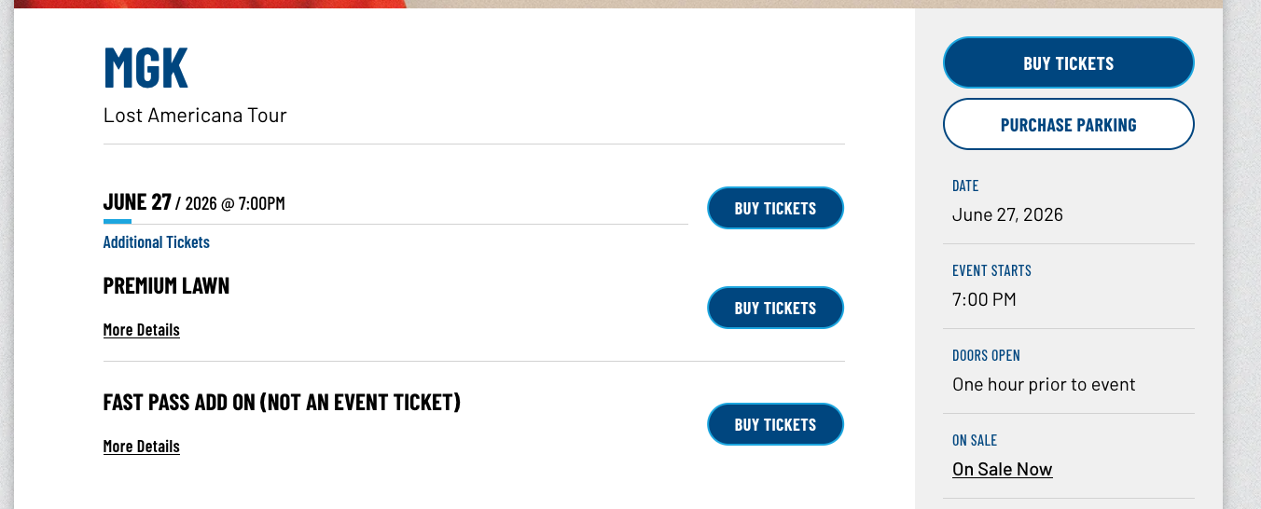Click the 7:00 PM event start time
Viewport: 1261px width, 509px height.
[x=984, y=299]
